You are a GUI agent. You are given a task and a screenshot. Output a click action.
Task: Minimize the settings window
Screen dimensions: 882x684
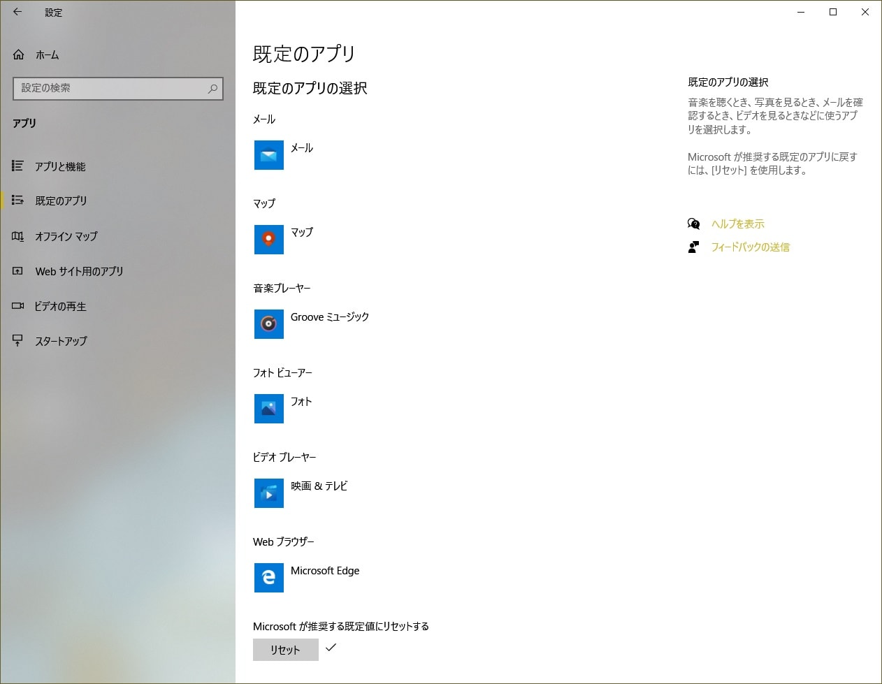click(x=801, y=12)
